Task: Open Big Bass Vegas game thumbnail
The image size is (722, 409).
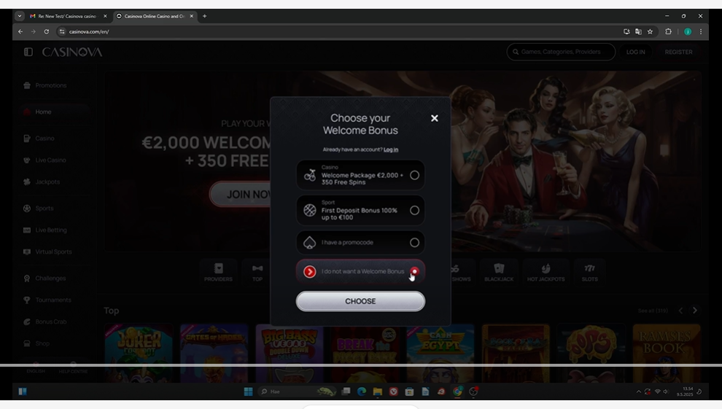Action: coord(290,353)
